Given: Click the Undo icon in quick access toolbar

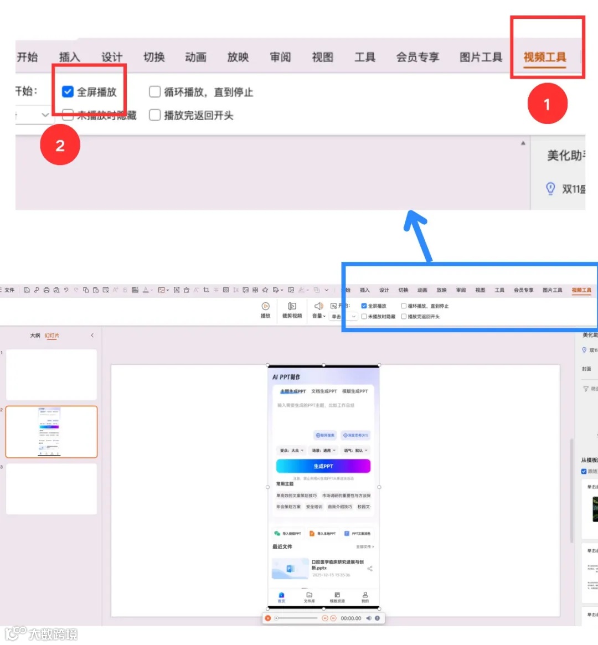Looking at the screenshot, I should click(65, 291).
